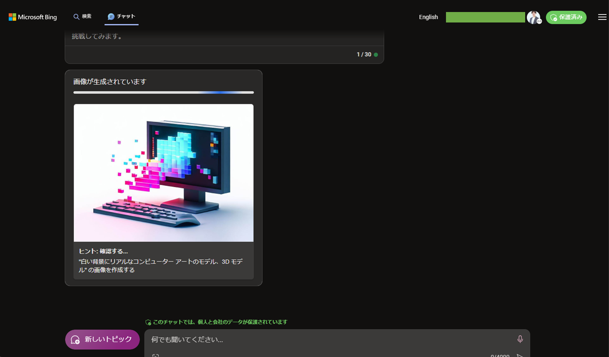The height and width of the screenshot is (357, 609).
Task: Open the profile avatar account menu
Action: pyautogui.click(x=534, y=17)
